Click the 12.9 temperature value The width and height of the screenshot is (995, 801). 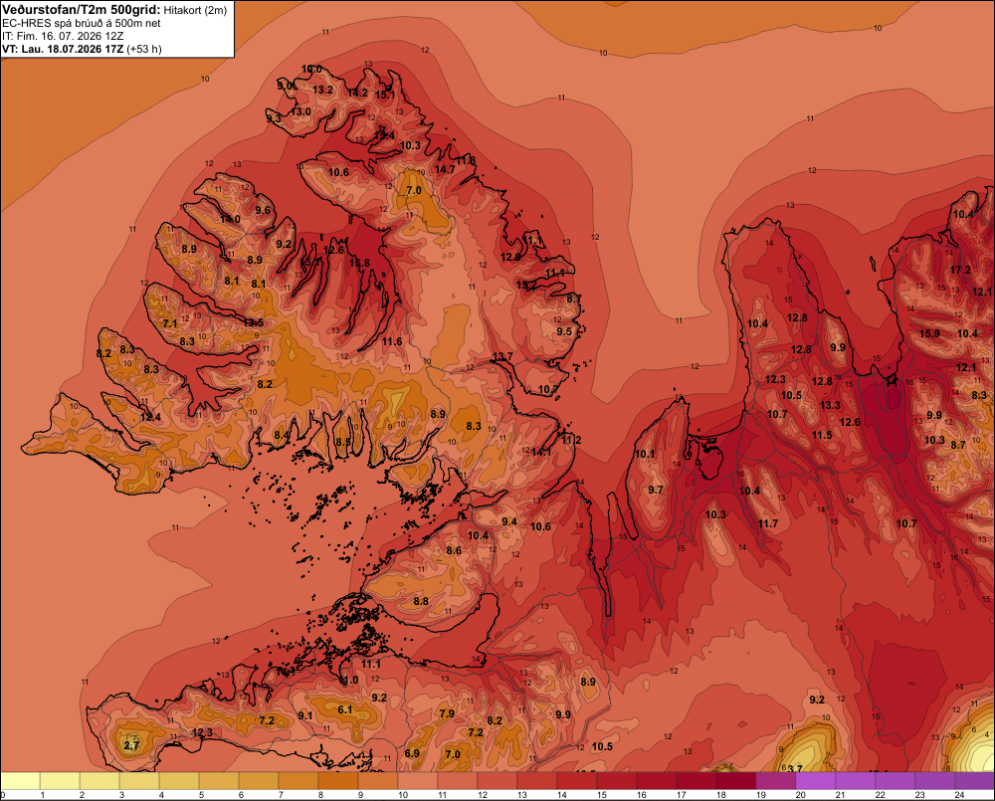pyautogui.click(x=510, y=257)
